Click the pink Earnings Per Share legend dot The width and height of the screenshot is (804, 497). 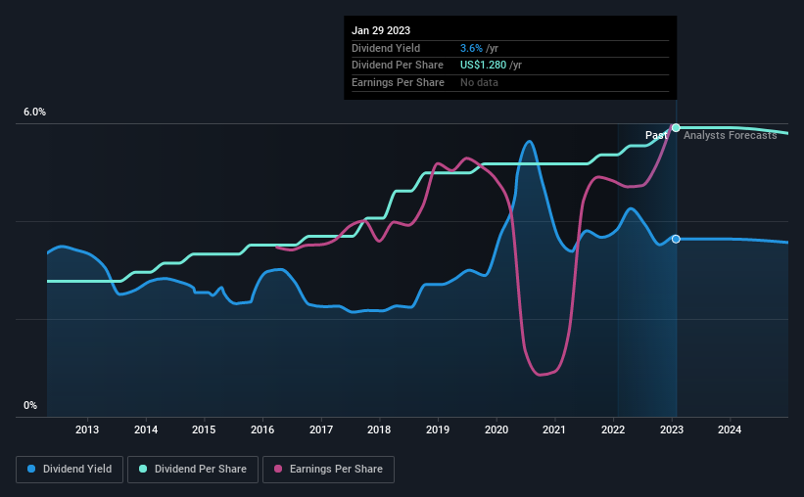click(x=278, y=469)
